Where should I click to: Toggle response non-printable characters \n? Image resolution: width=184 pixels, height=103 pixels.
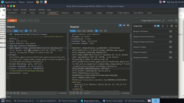click(101, 31)
